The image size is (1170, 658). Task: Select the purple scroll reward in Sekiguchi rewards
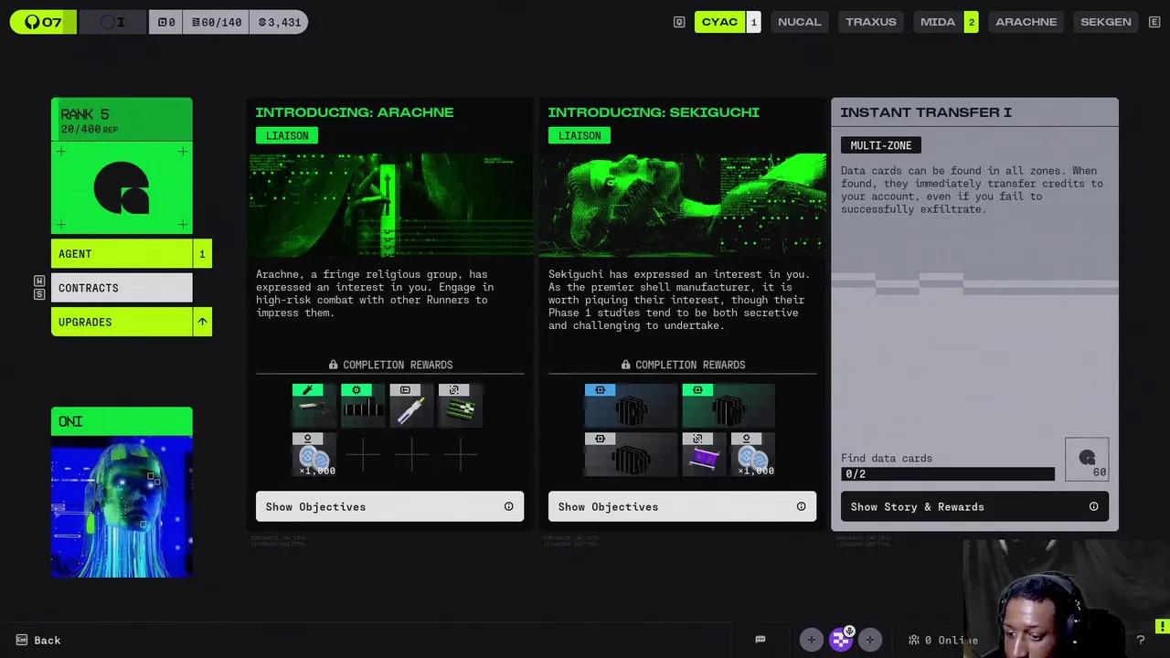pos(704,454)
